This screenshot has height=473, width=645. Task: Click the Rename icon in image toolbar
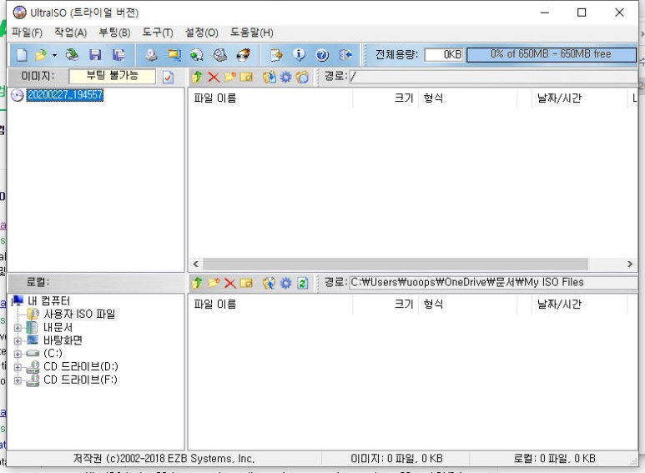[246, 77]
